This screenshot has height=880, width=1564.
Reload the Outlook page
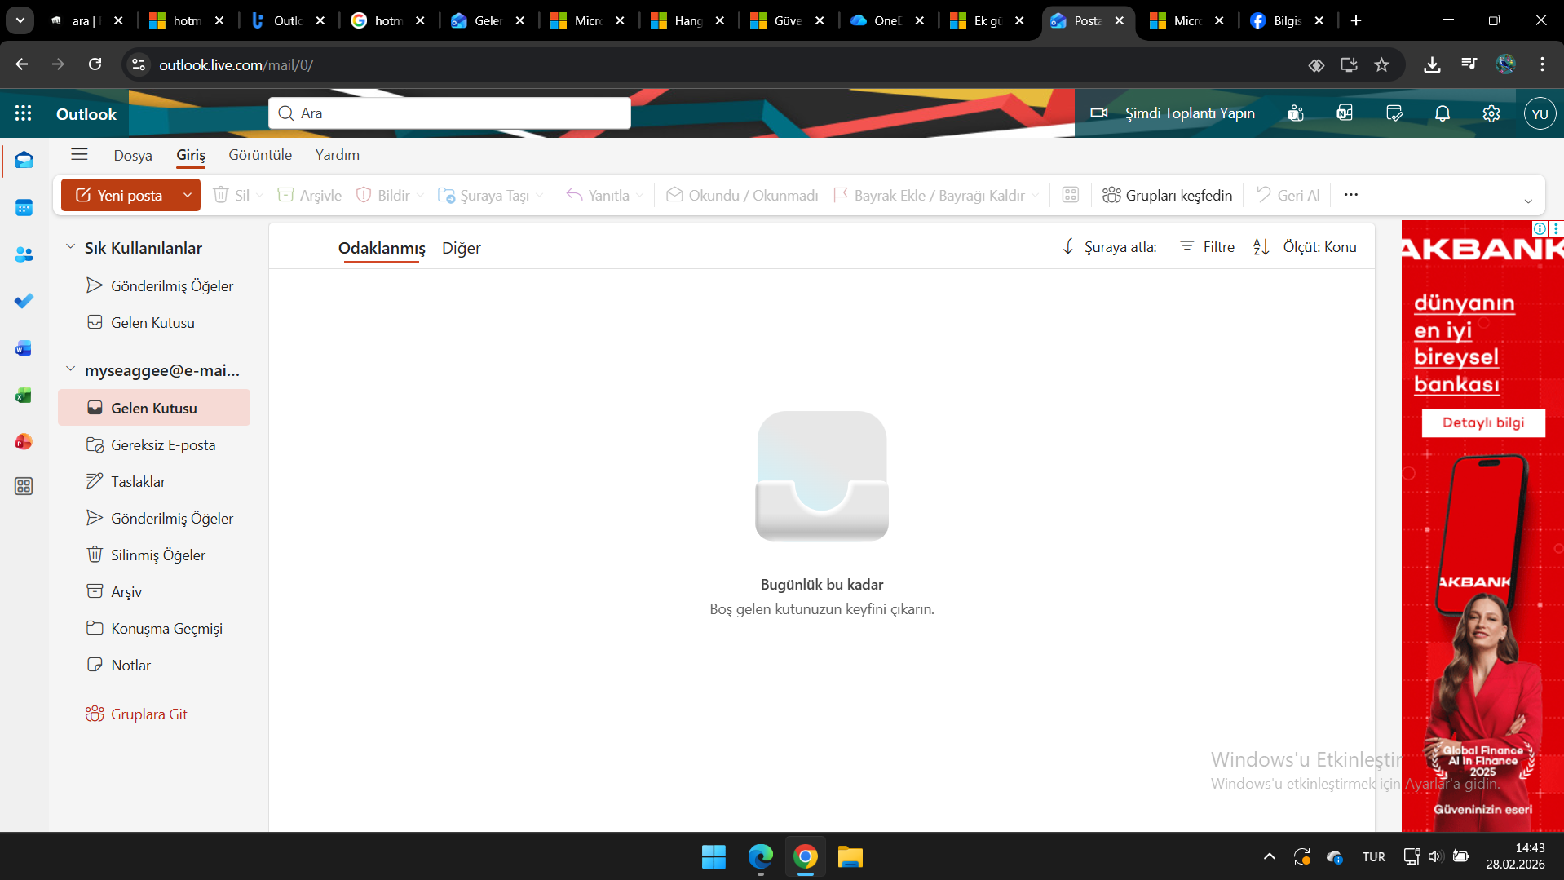click(95, 64)
